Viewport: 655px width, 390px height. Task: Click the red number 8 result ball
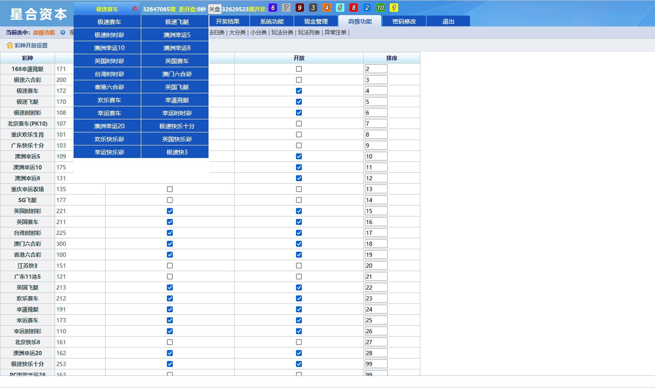pos(354,8)
